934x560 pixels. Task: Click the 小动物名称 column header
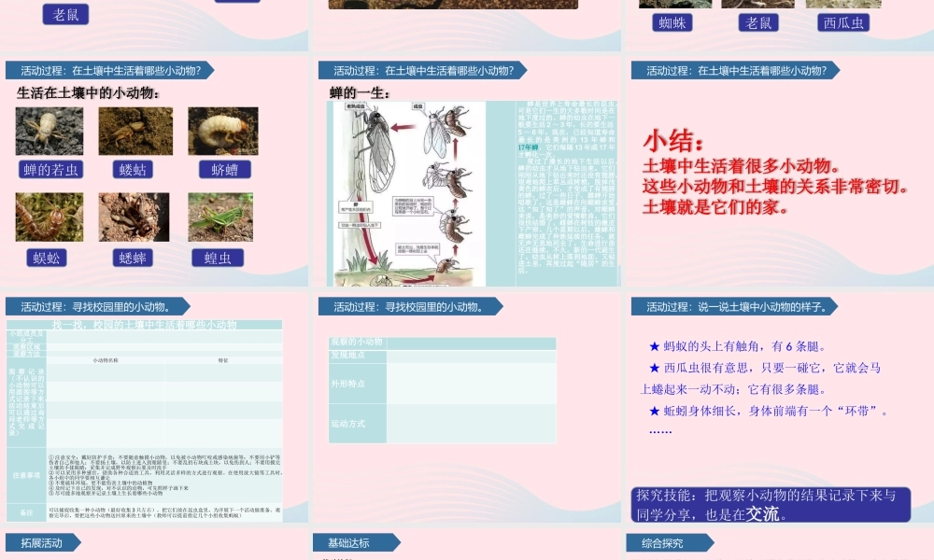coord(106,360)
